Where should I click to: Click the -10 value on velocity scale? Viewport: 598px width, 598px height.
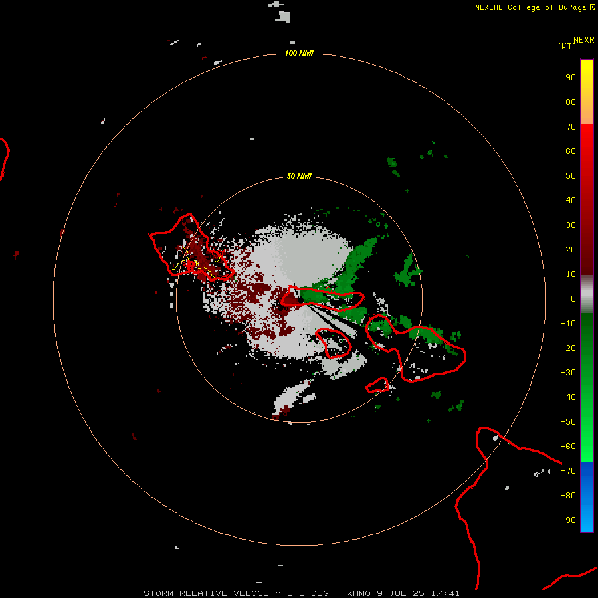(x=568, y=324)
